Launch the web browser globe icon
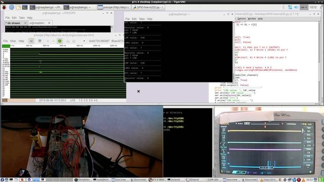 click(x=11, y=8)
